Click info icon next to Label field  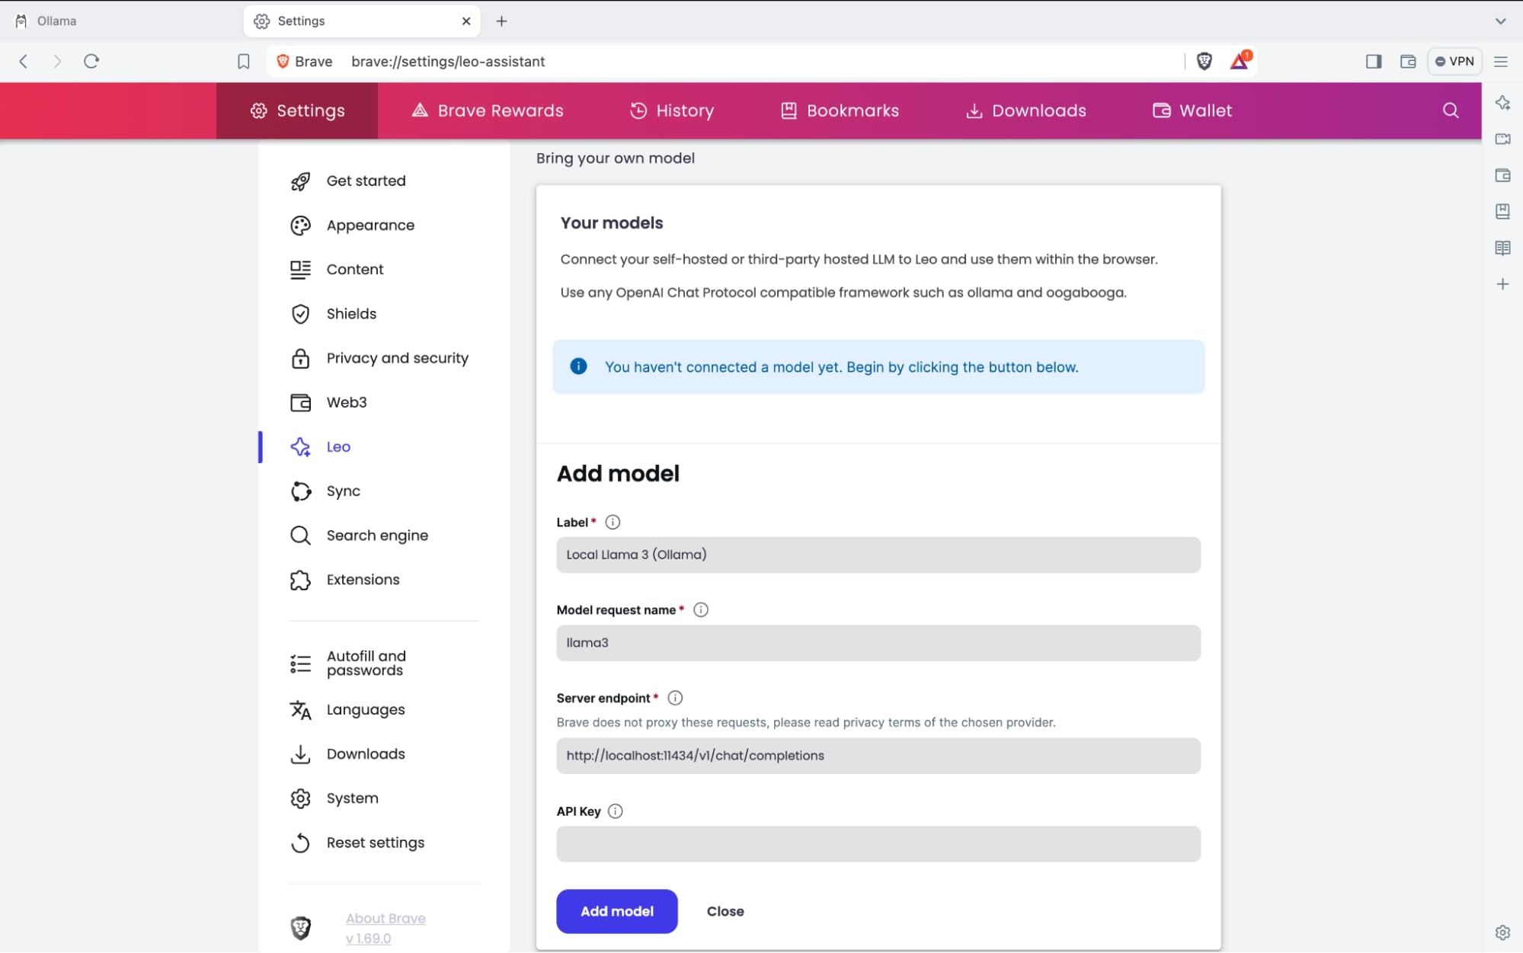(613, 522)
